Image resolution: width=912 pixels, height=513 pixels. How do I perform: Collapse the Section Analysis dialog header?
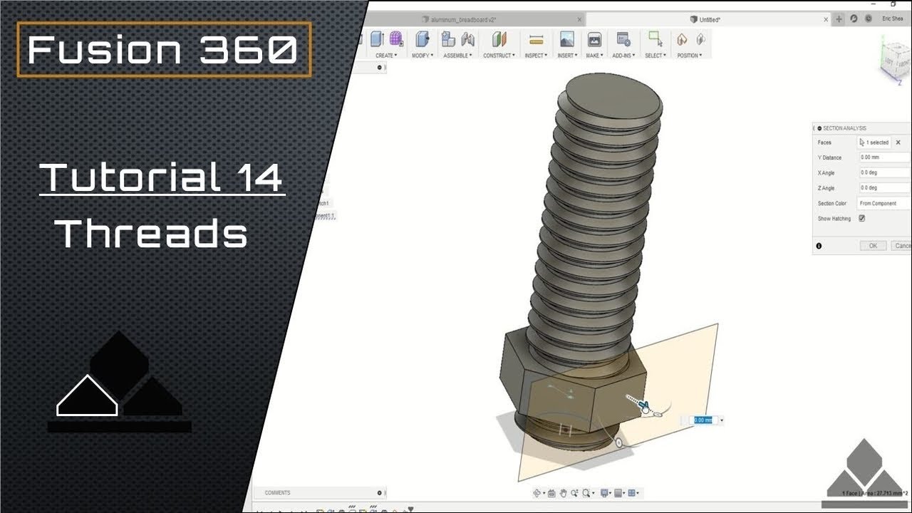click(x=820, y=128)
